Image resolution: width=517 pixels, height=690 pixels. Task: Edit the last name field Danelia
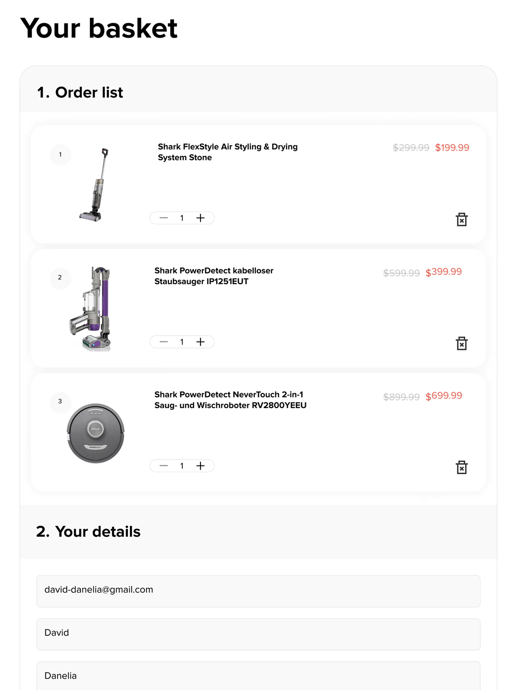258,675
